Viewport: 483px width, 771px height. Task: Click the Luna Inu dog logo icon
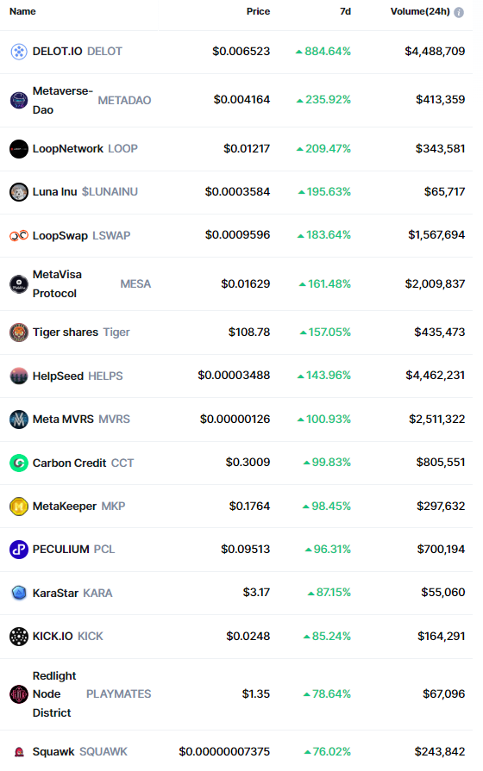(x=19, y=192)
